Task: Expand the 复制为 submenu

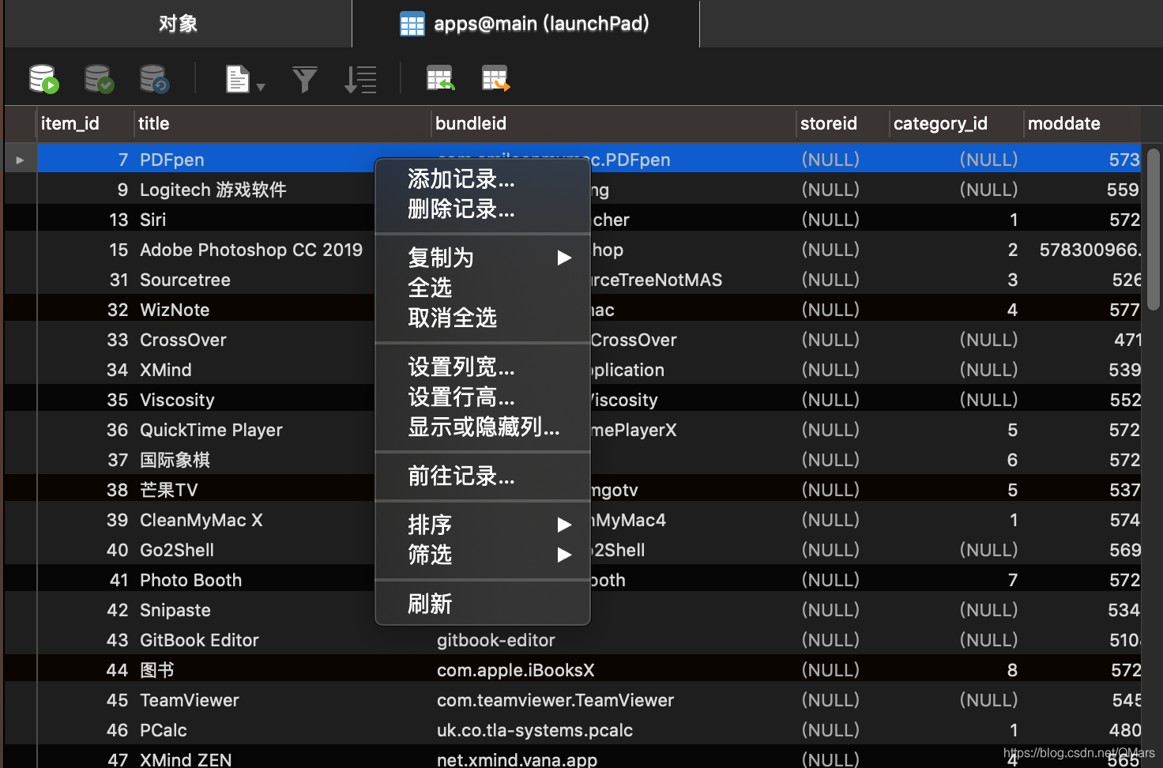Action: coord(483,258)
